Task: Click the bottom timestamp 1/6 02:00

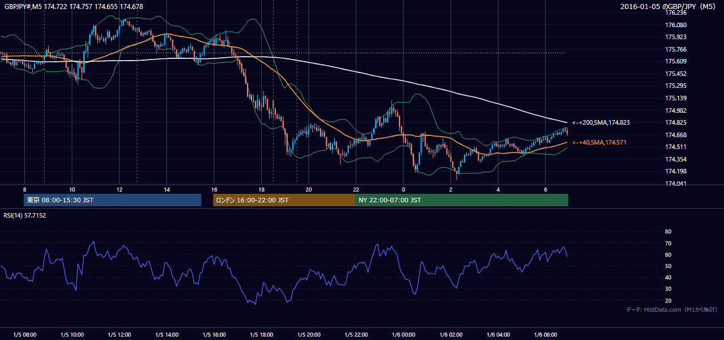Action: pyautogui.click(x=451, y=335)
